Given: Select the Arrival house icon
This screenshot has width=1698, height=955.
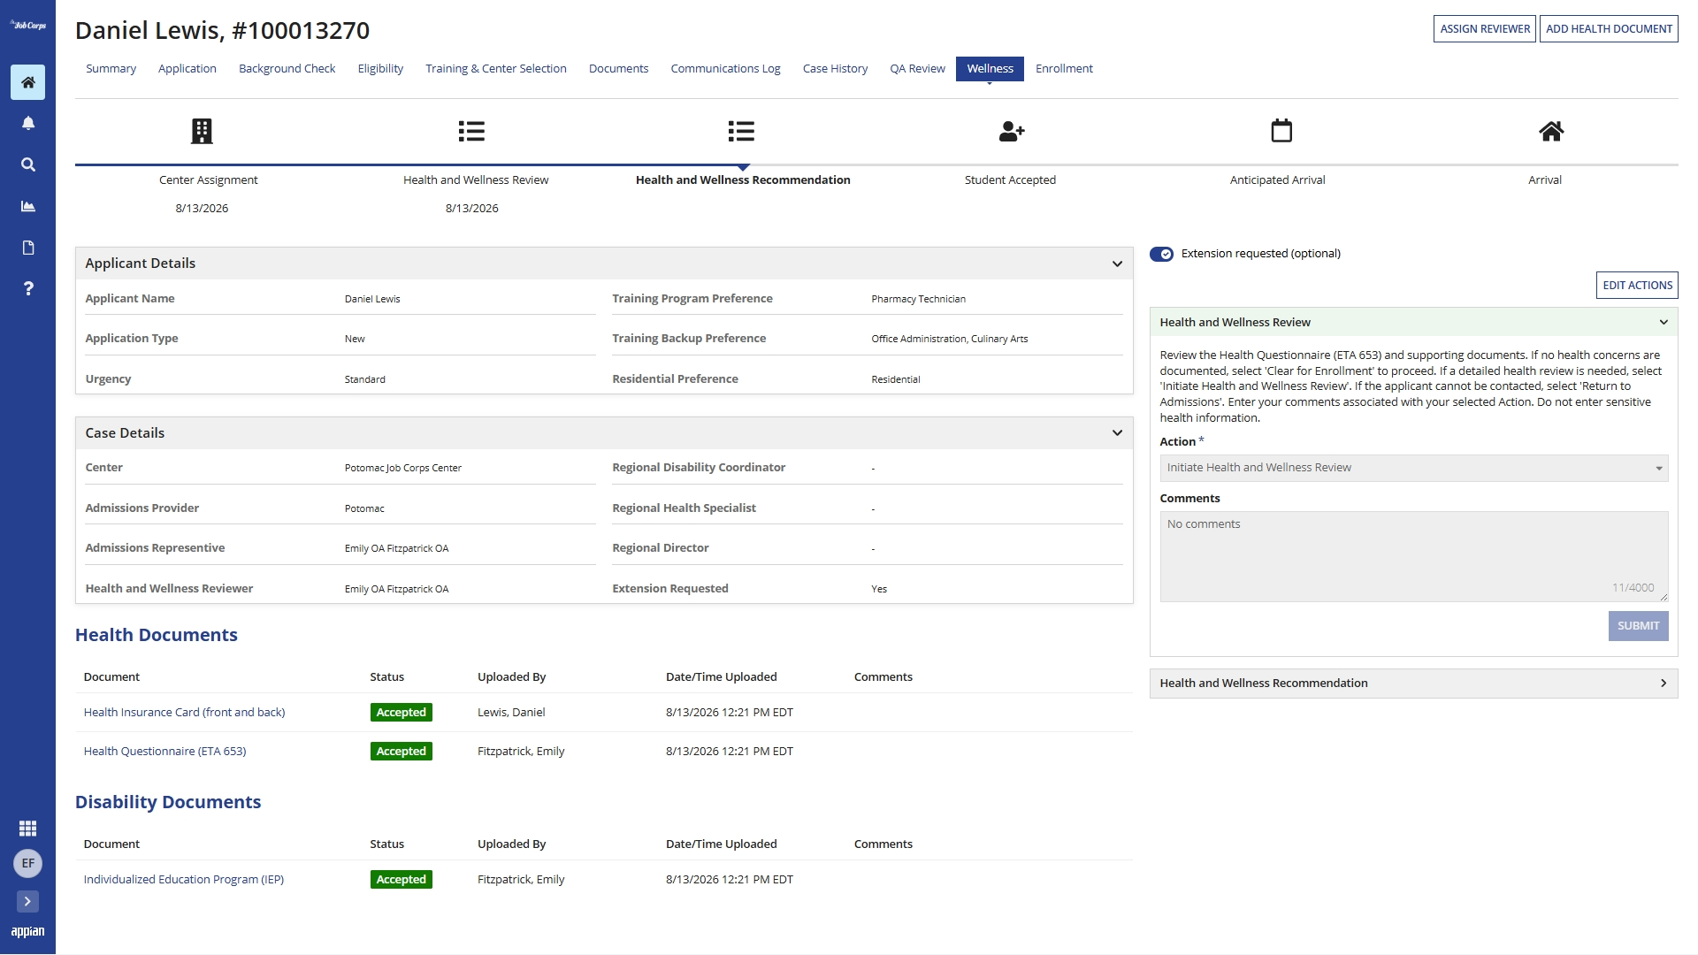Looking at the screenshot, I should pyautogui.click(x=1551, y=132).
